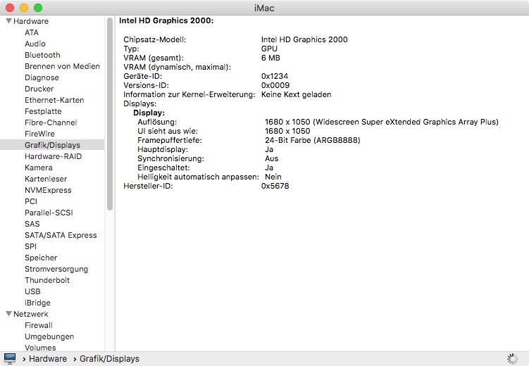Select the NVMExpress entry
The height and width of the screenshot is (366, 529).
[x=48, y=190]
